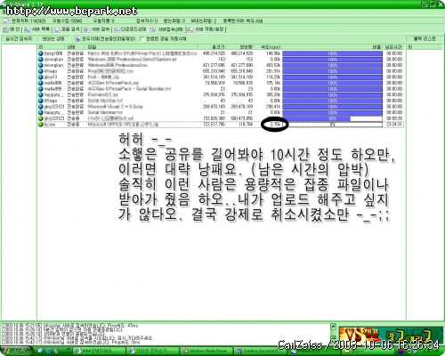The width and height of the screenshot is (445, 356).
Task: Sort by the 파일 column header
Action: coord(142,47)
